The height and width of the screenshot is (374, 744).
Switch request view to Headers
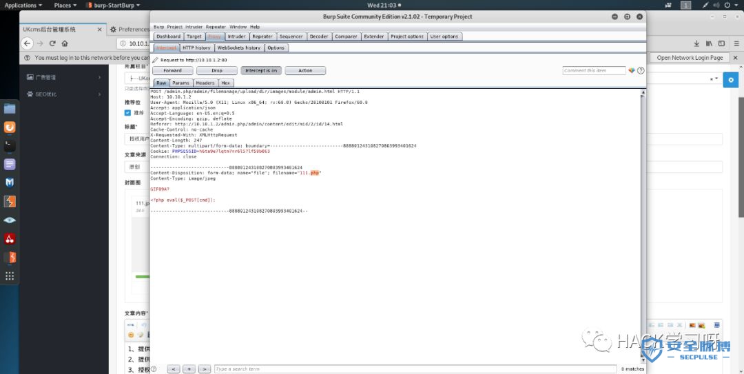[205, 83]
